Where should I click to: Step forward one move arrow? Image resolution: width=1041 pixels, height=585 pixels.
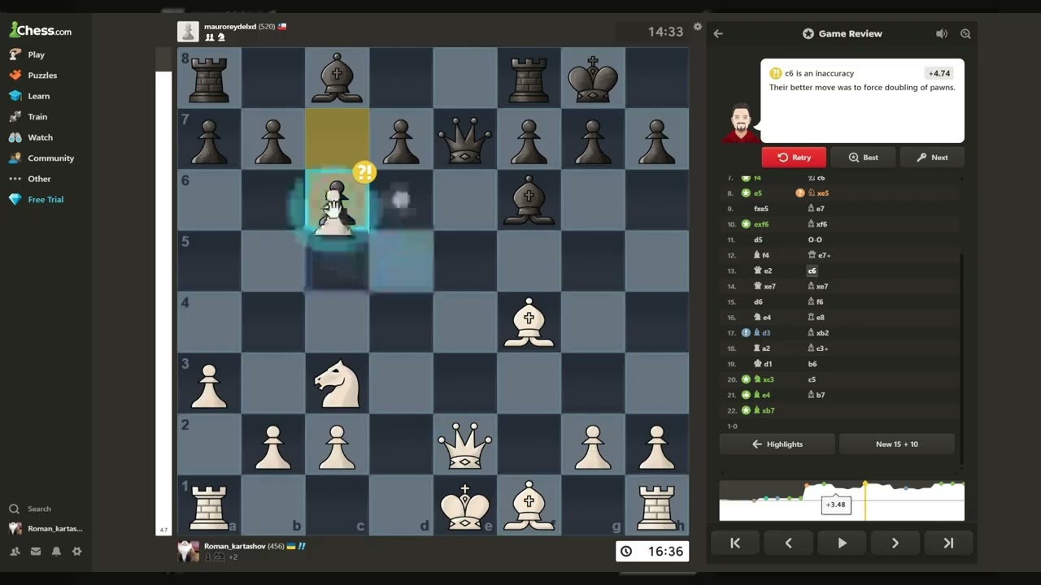point(895,544)
